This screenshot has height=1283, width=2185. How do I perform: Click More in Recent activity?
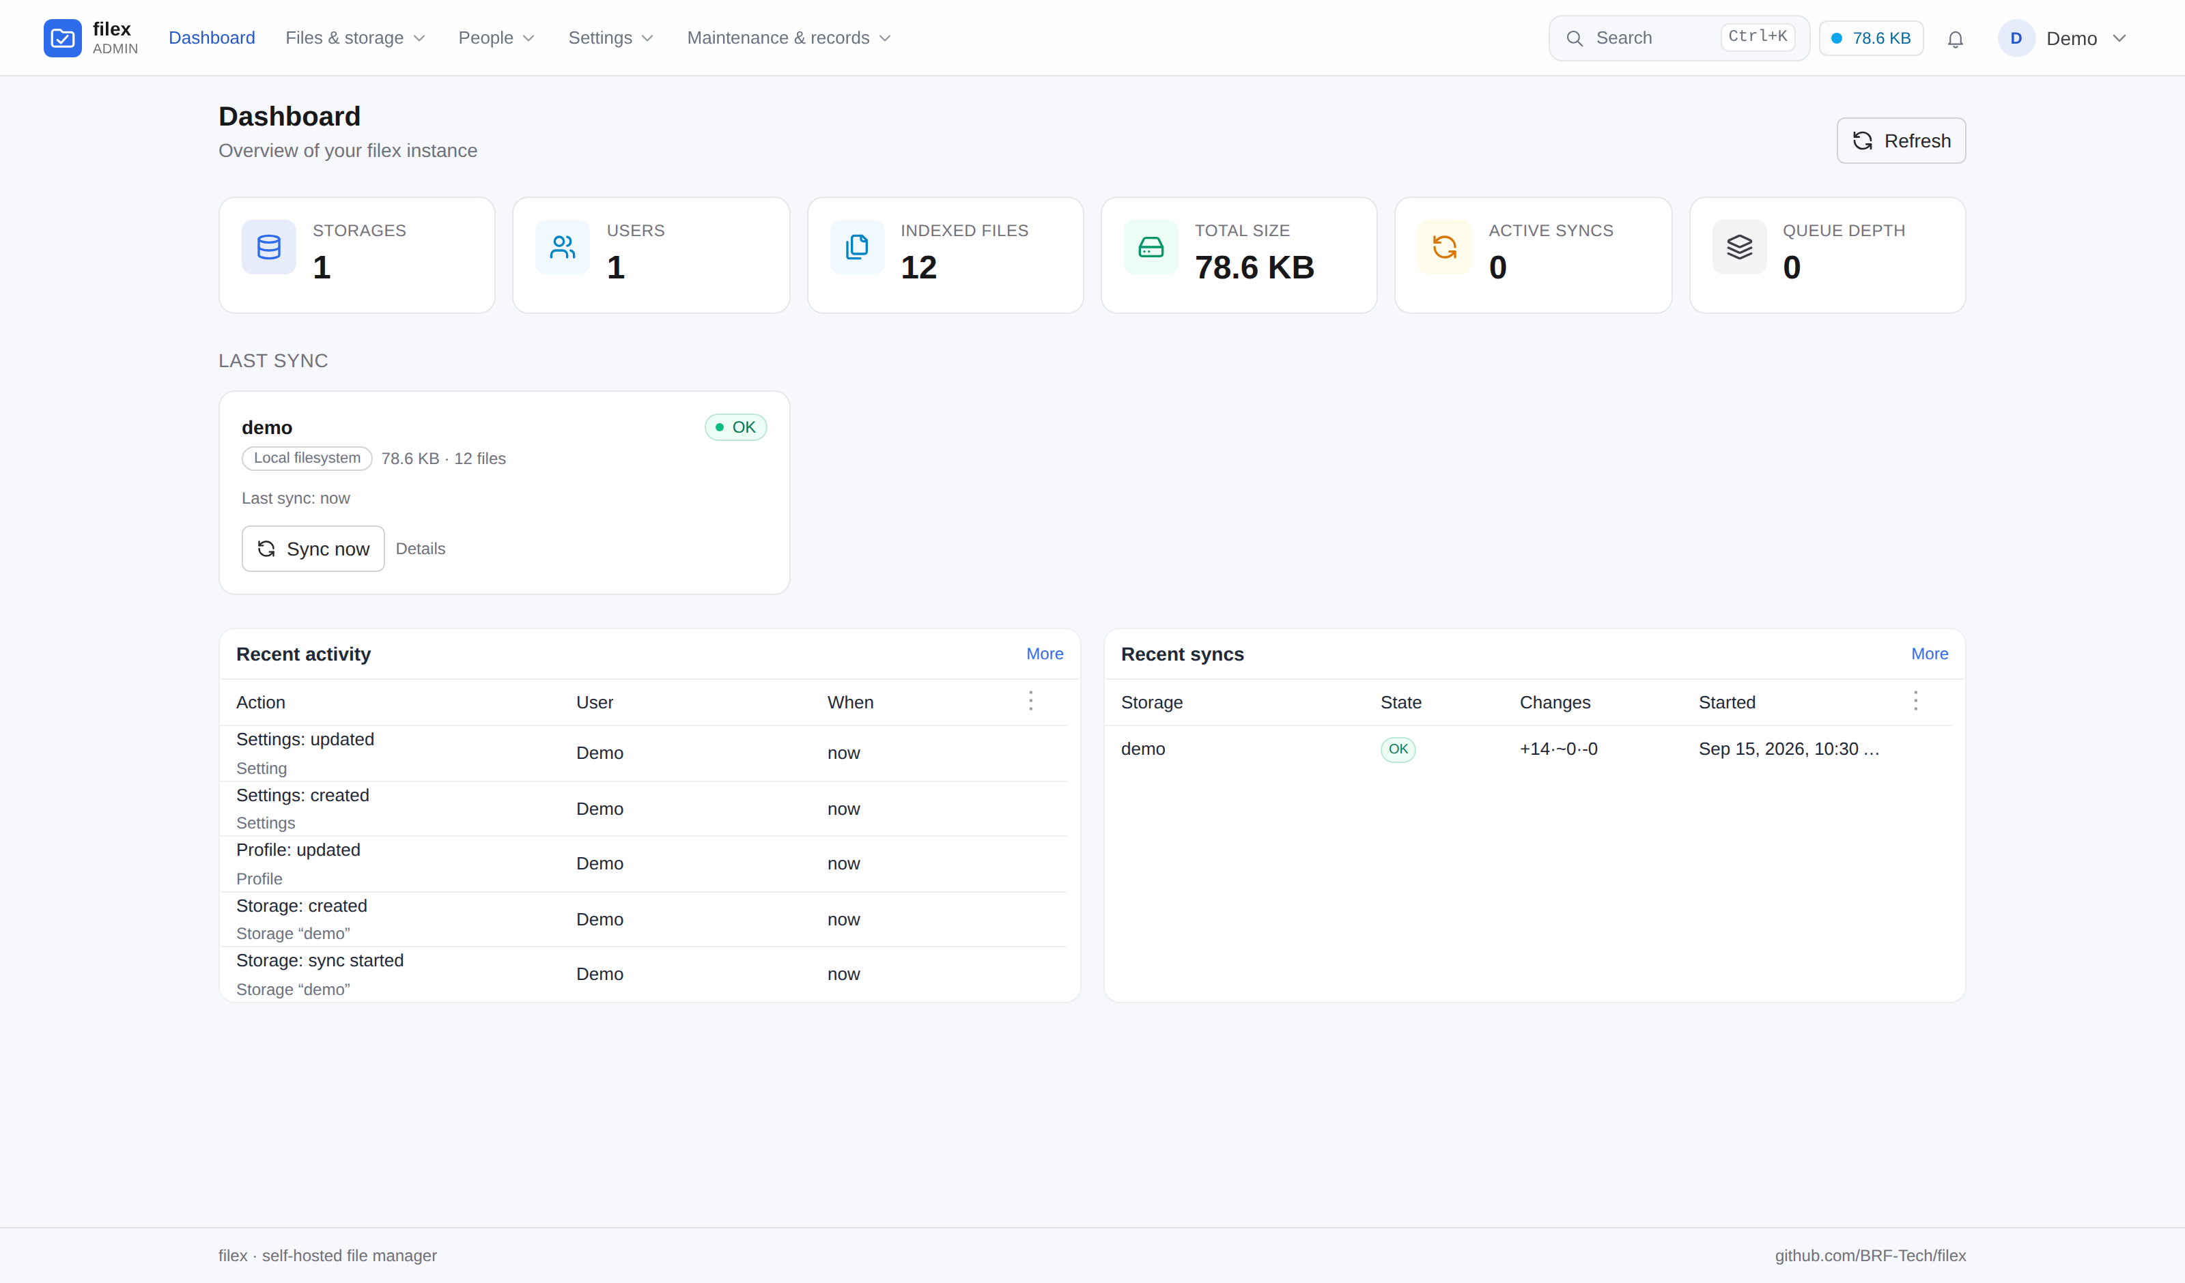pos(1045,654)
